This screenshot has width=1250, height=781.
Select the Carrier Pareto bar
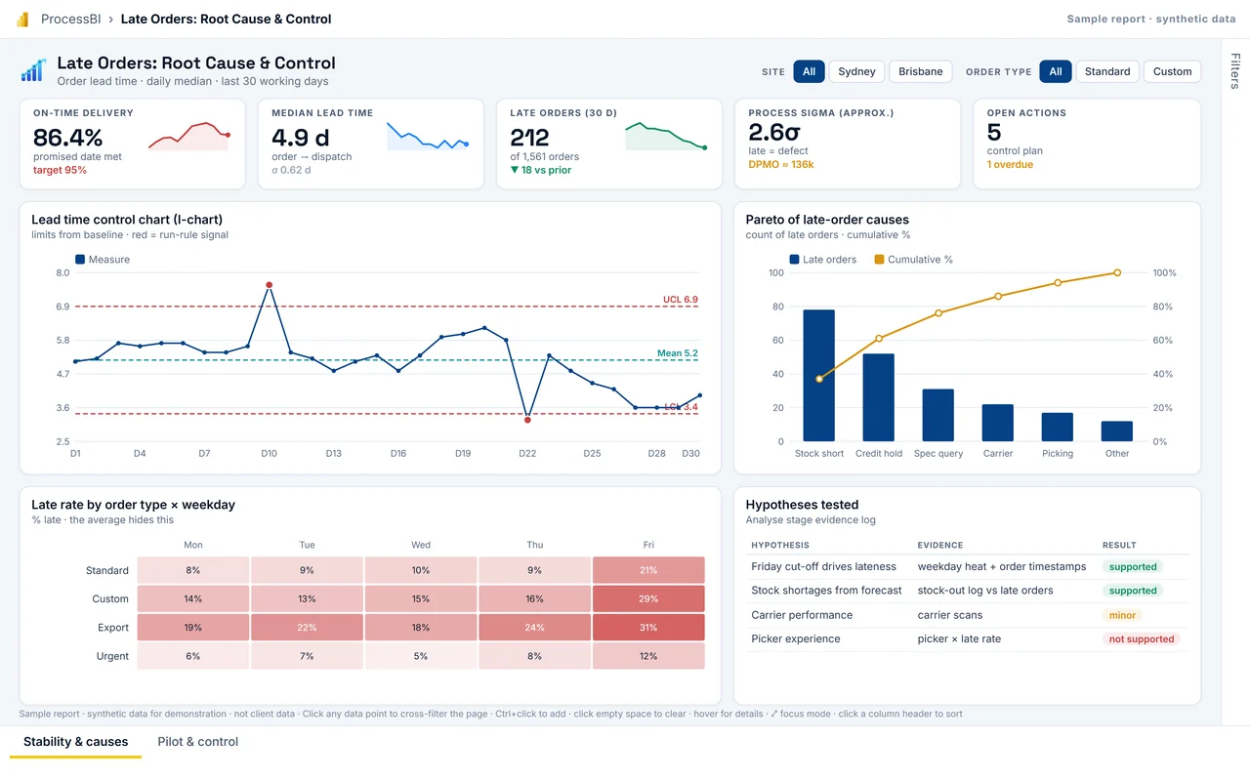point(998,423)
